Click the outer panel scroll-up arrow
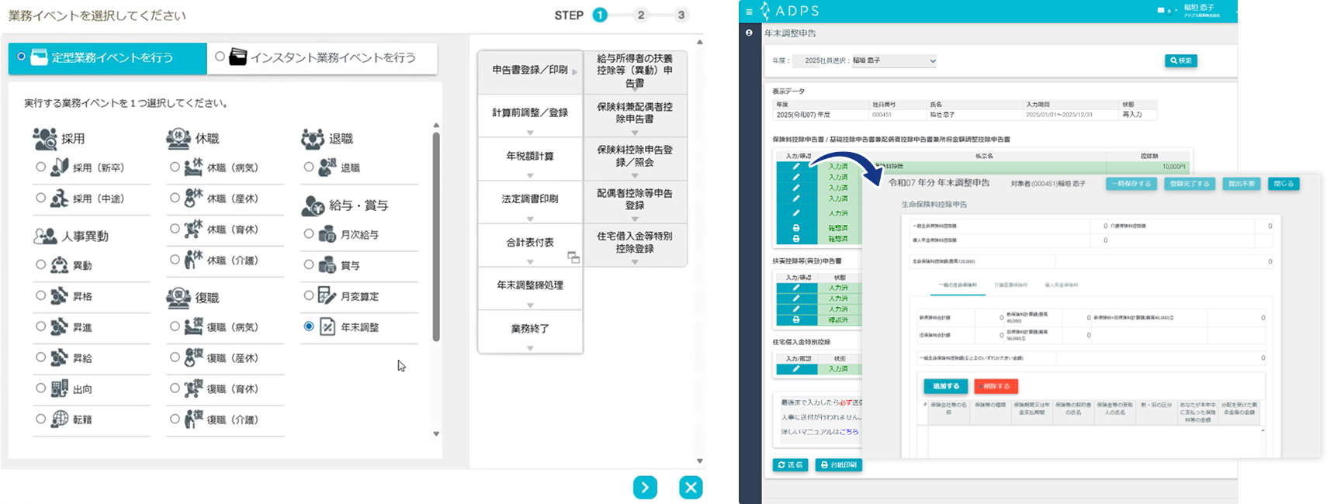This screenshot has height=504, width=1327. click(x=699, y=42)
